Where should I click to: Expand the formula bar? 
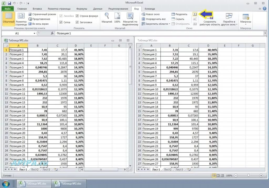265,33
